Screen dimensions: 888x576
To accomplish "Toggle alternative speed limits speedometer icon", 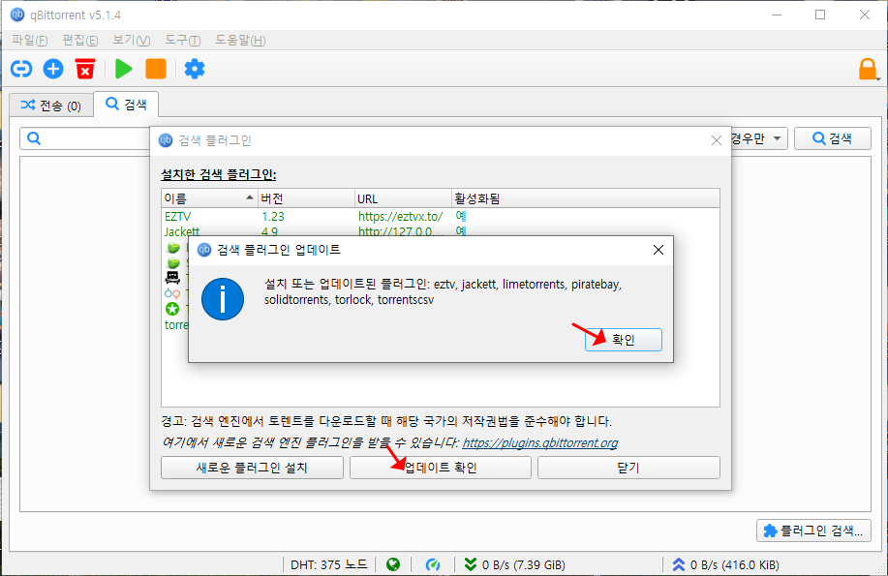I will (435, 564).
